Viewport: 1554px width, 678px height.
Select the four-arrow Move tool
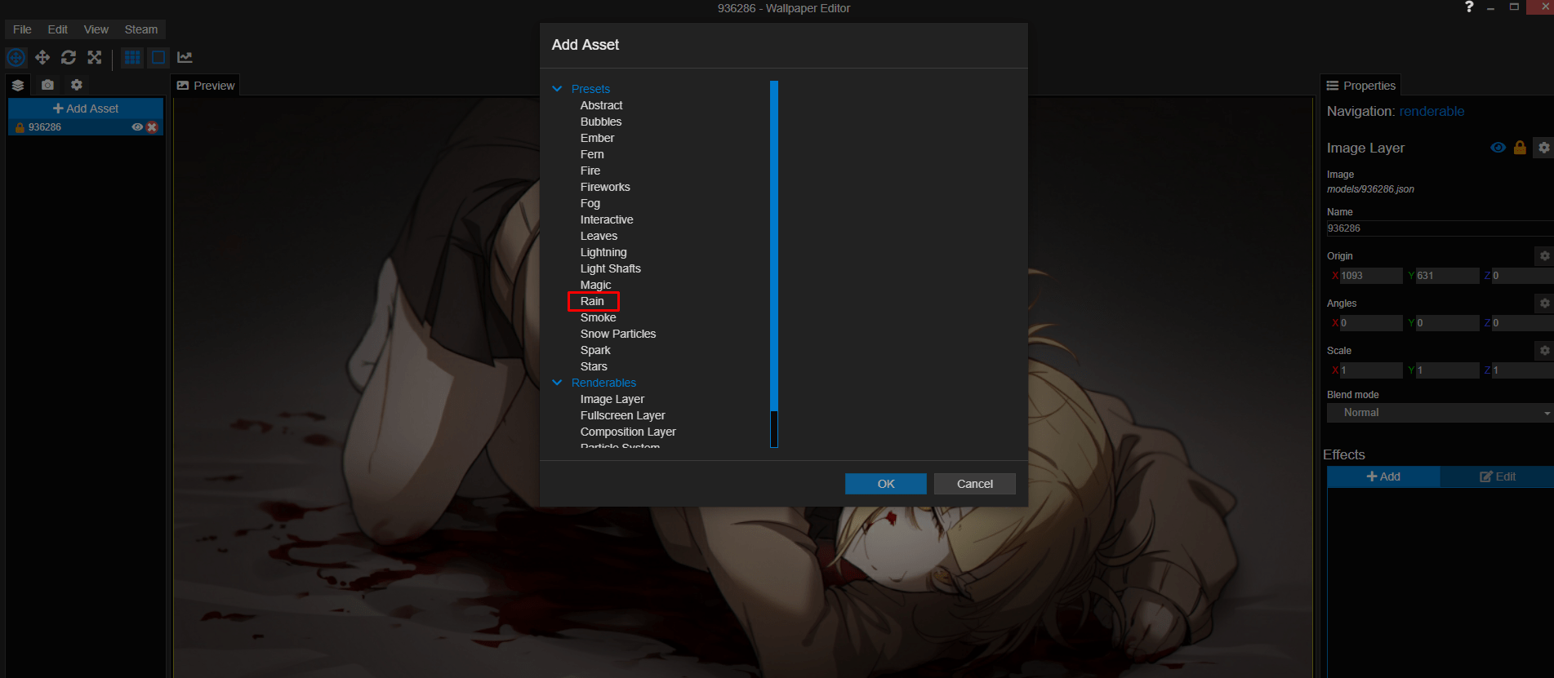pyautogui.click(x=42, y=57)
